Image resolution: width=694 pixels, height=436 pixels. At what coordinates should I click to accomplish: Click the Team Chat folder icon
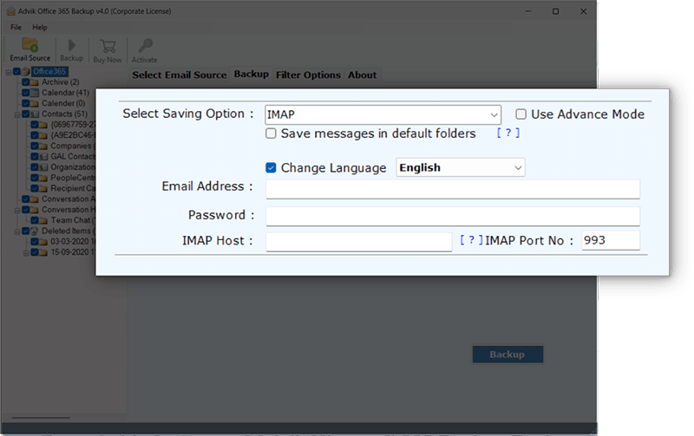point(43,220)
